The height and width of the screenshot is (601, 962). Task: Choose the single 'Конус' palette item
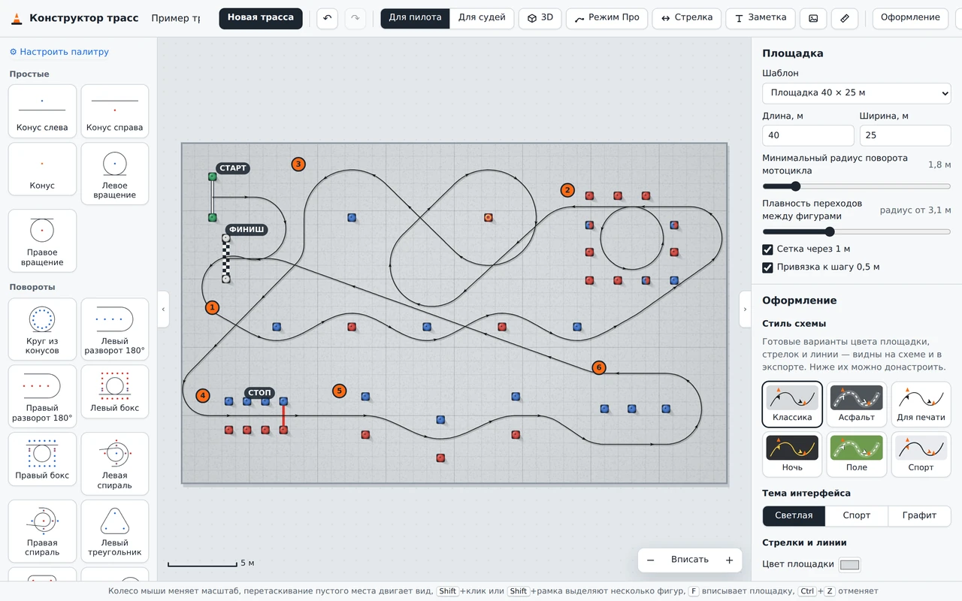pyautogui.click(x=42, y=169)
